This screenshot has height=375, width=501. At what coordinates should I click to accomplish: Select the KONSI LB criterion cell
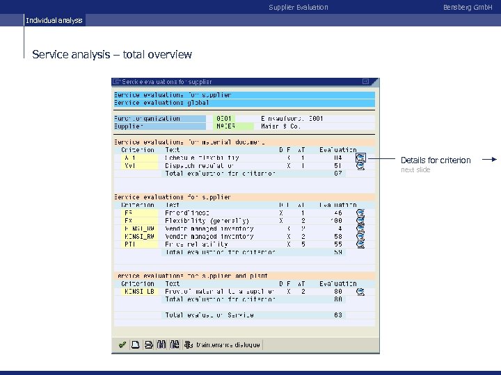pos(139,292)
